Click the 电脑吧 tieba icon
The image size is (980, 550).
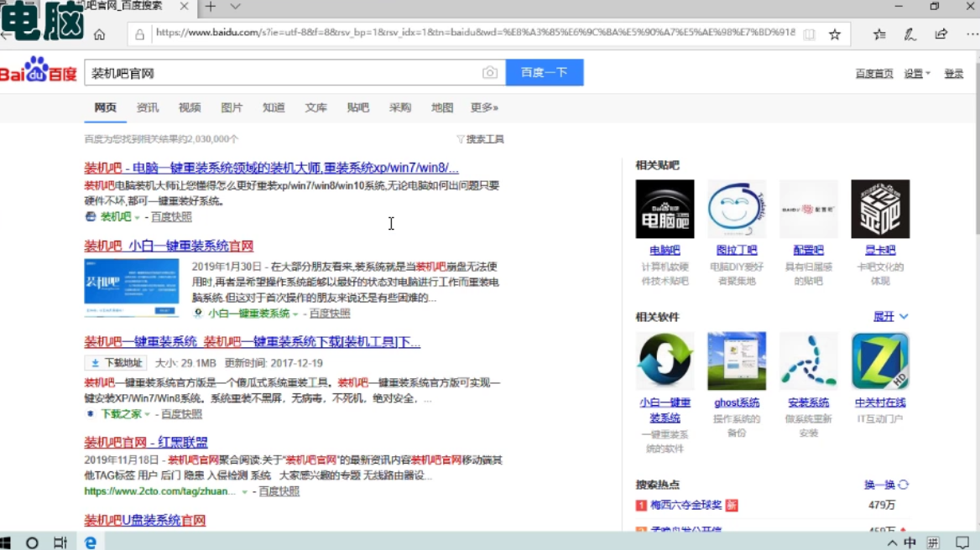coord(665,209)
